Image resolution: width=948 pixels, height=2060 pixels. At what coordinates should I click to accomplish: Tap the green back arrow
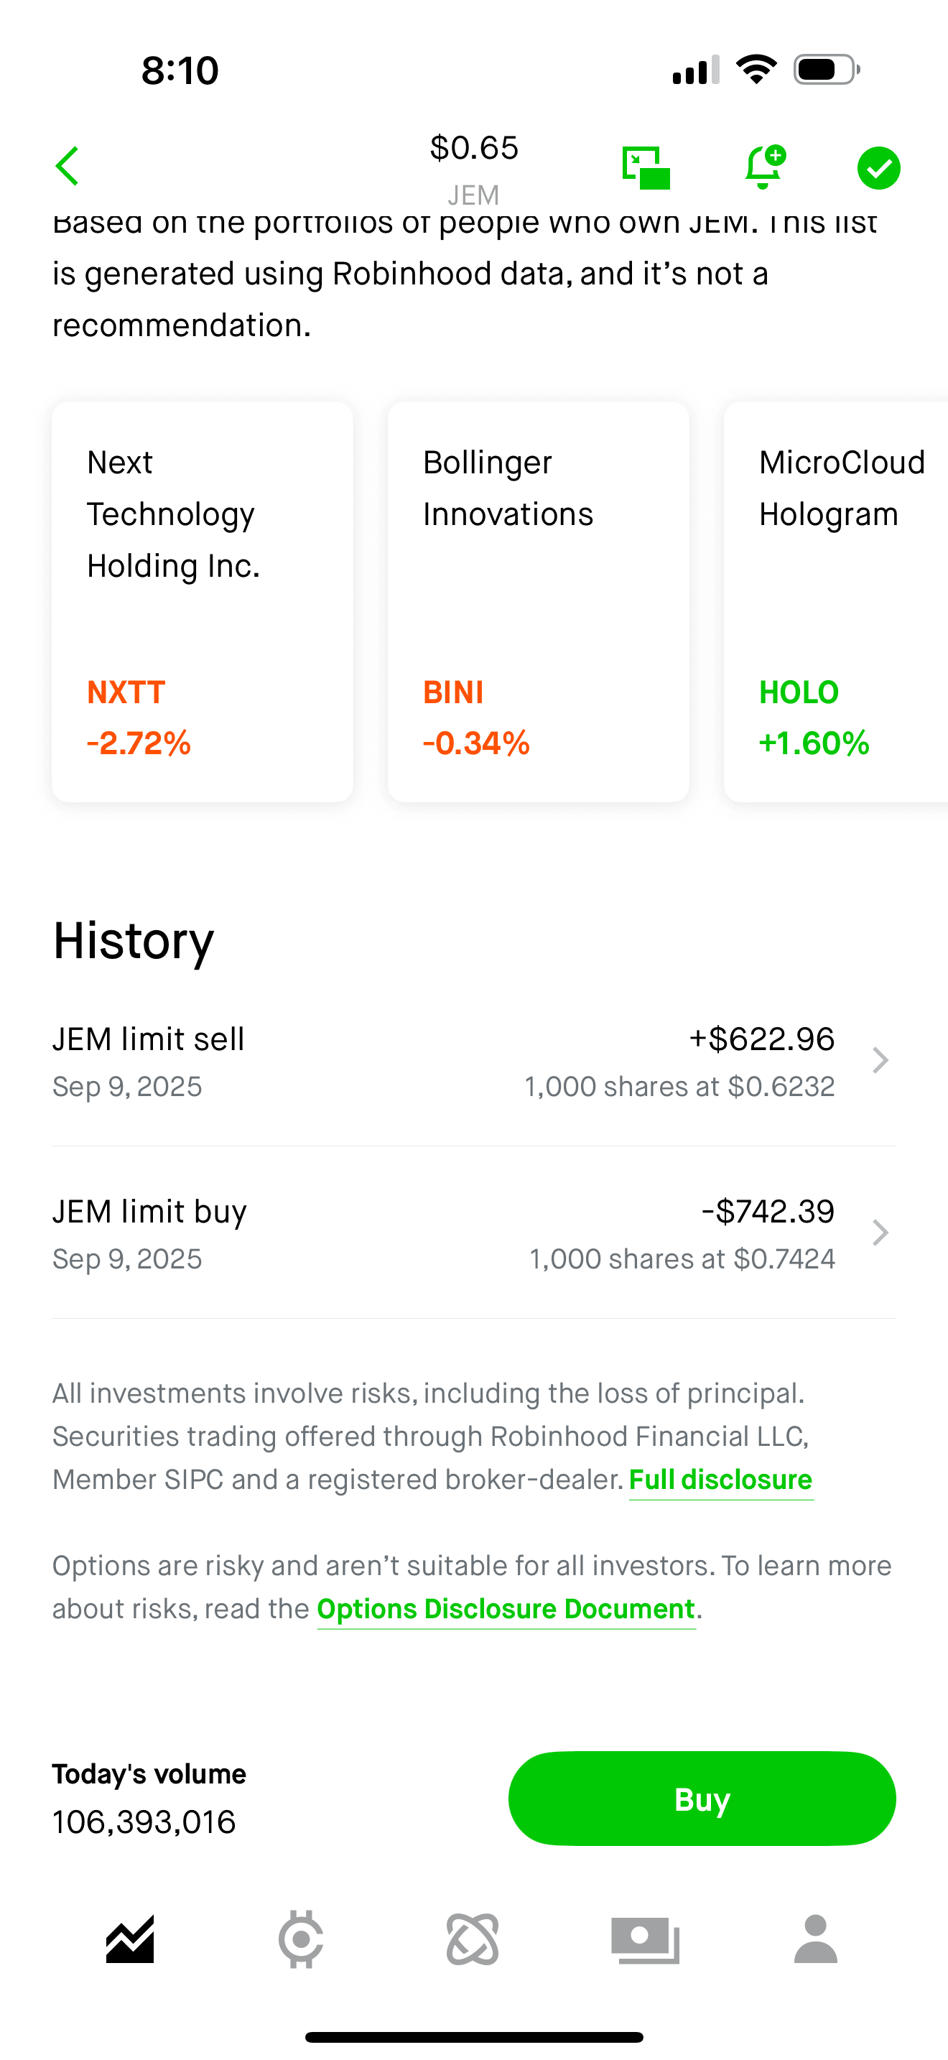click(68, 167)
